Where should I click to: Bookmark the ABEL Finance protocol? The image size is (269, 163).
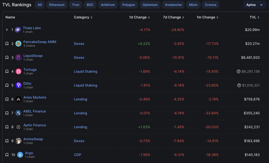point(7,113)
